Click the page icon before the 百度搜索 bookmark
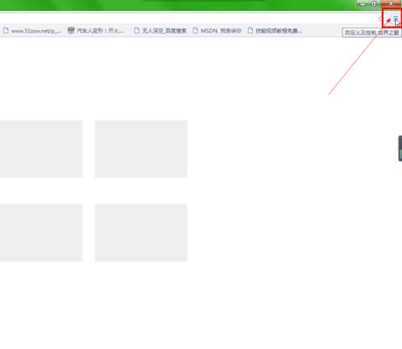Image resolution: width=402 pixels, height=349 pixels. pyautogui.click(x=137, y=31)
